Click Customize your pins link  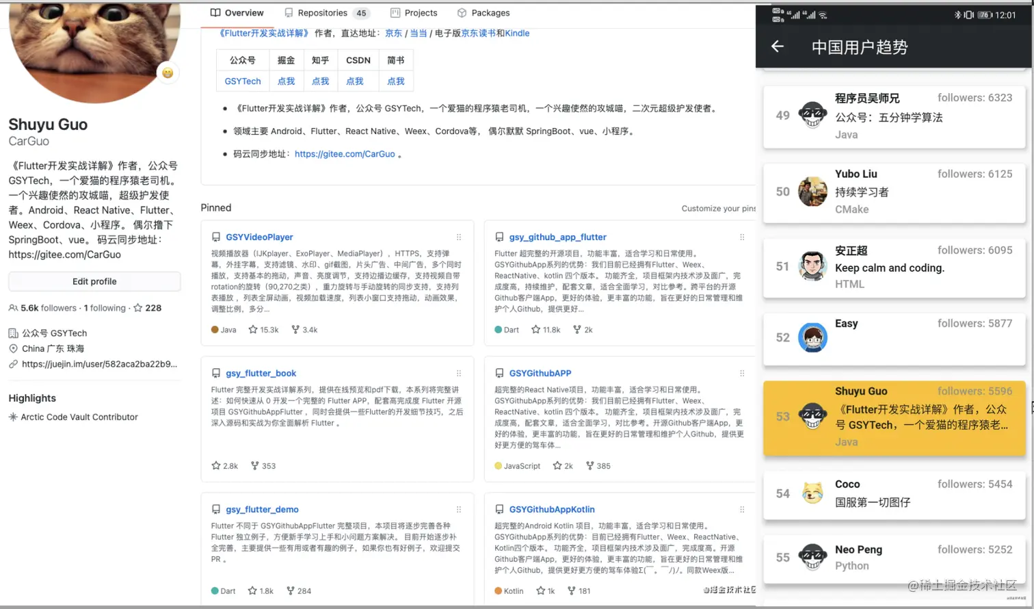(718, 209)
